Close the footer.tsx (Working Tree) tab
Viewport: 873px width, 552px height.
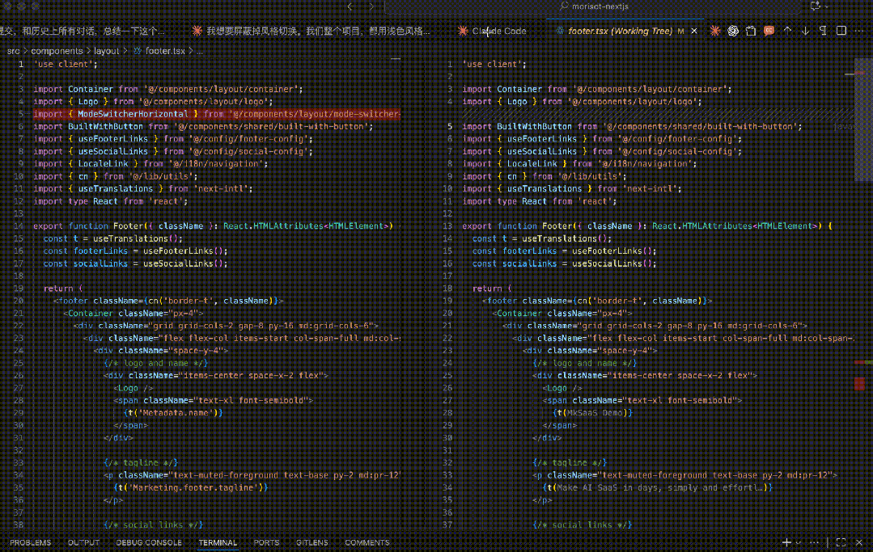(x=693, y=32)
